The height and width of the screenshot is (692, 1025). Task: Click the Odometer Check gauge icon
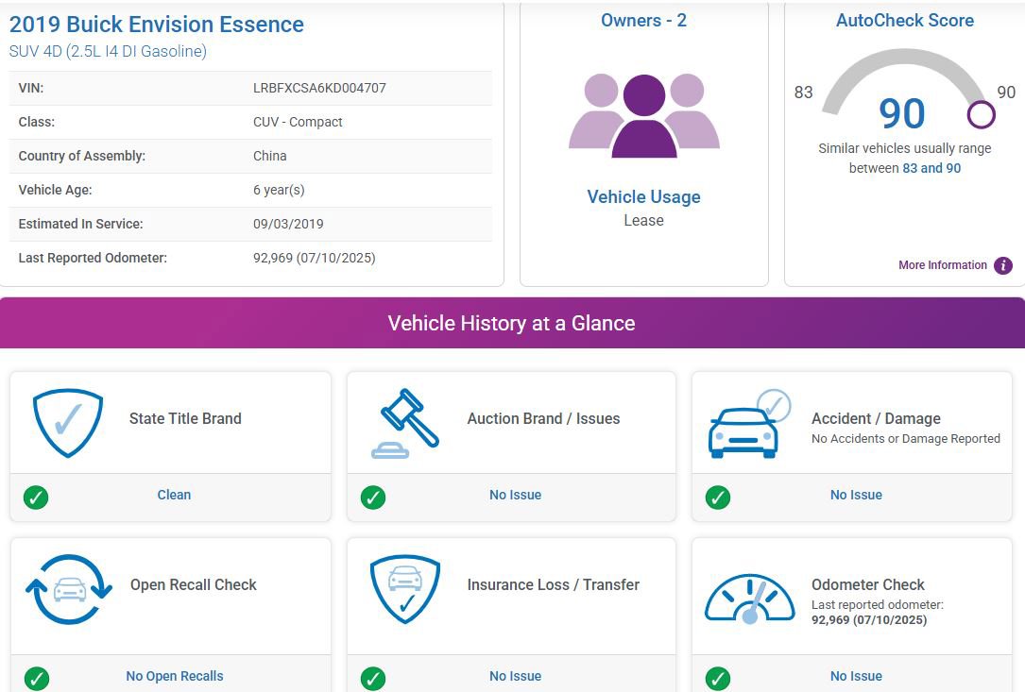[x=750, y=599]
